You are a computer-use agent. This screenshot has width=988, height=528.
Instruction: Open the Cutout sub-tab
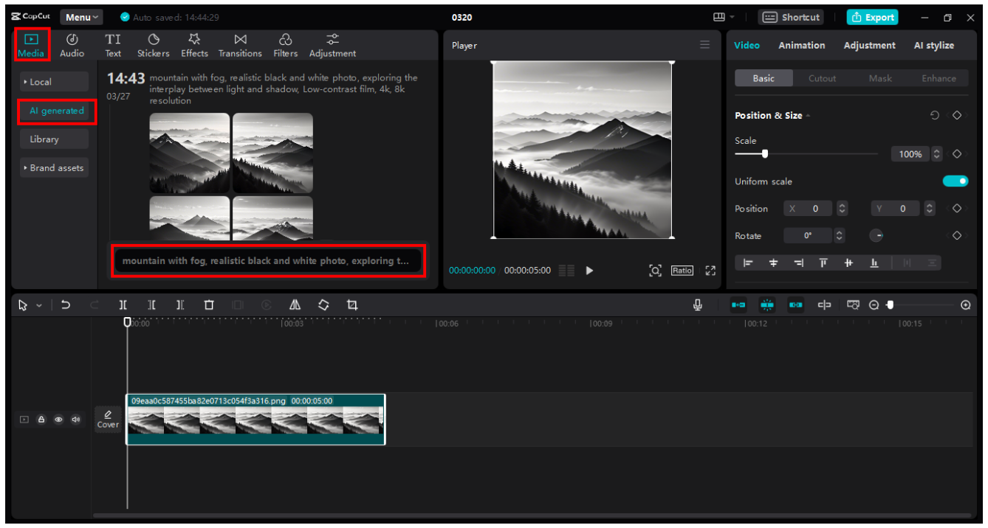[822, 78]
